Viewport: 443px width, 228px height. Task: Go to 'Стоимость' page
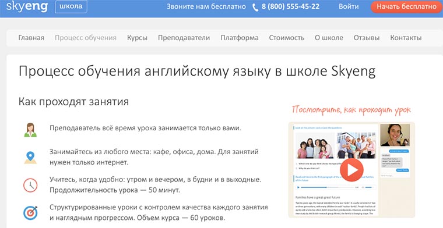[286, 38]
